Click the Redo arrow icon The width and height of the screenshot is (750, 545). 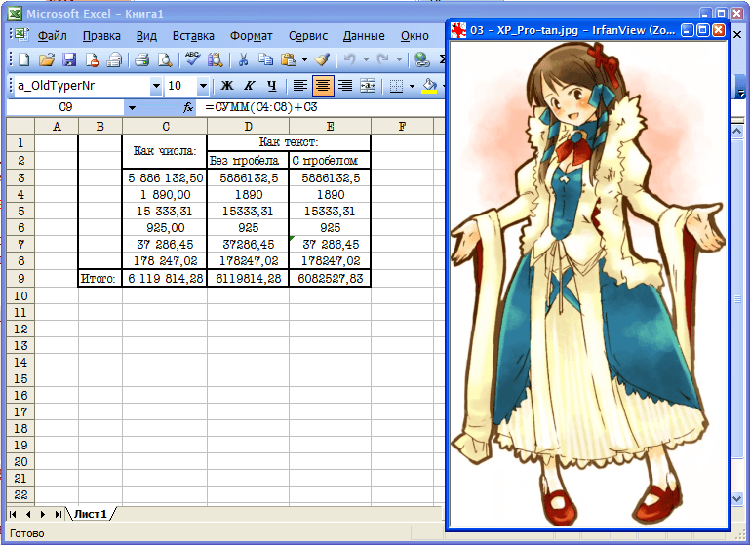pos(382,59)
